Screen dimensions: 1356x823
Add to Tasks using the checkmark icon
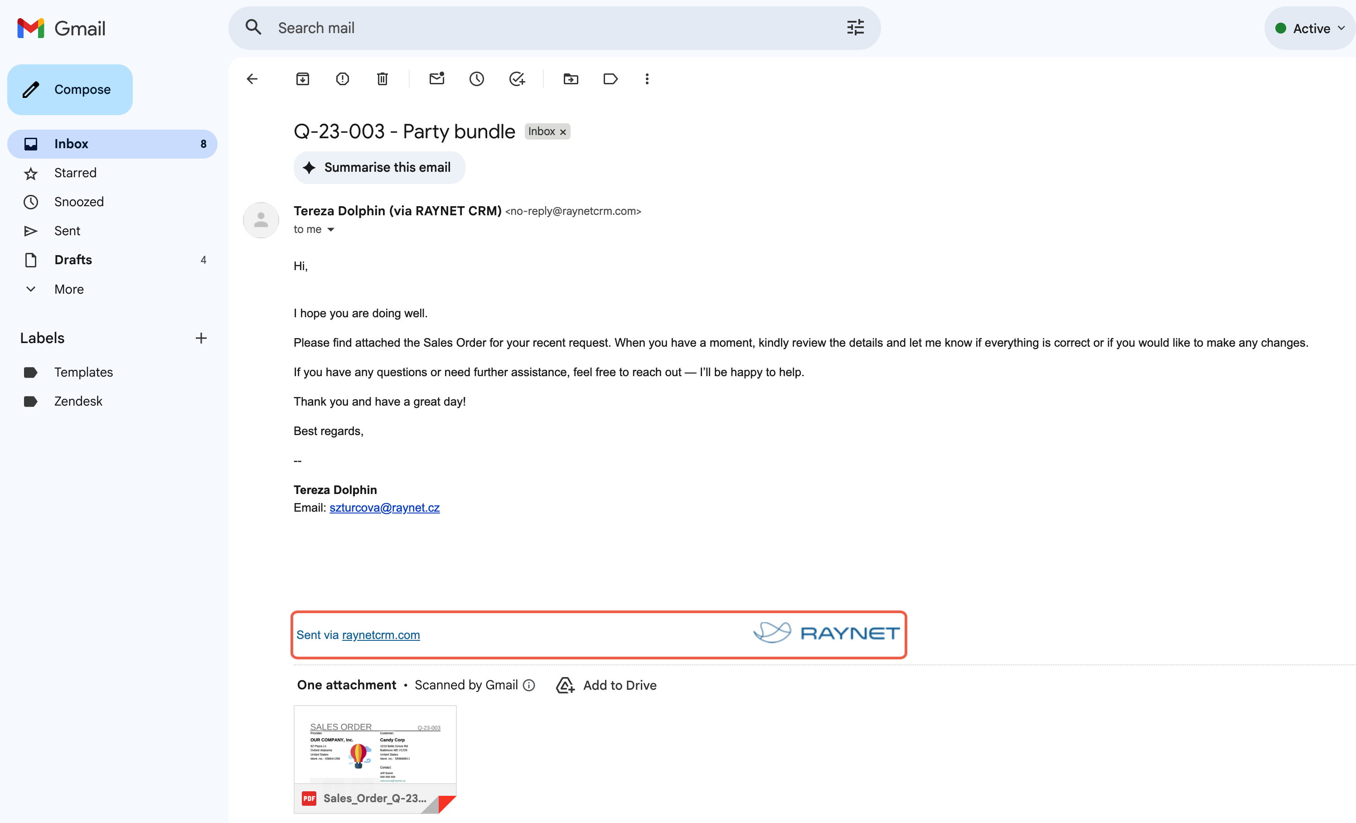(x=517, y=79)
